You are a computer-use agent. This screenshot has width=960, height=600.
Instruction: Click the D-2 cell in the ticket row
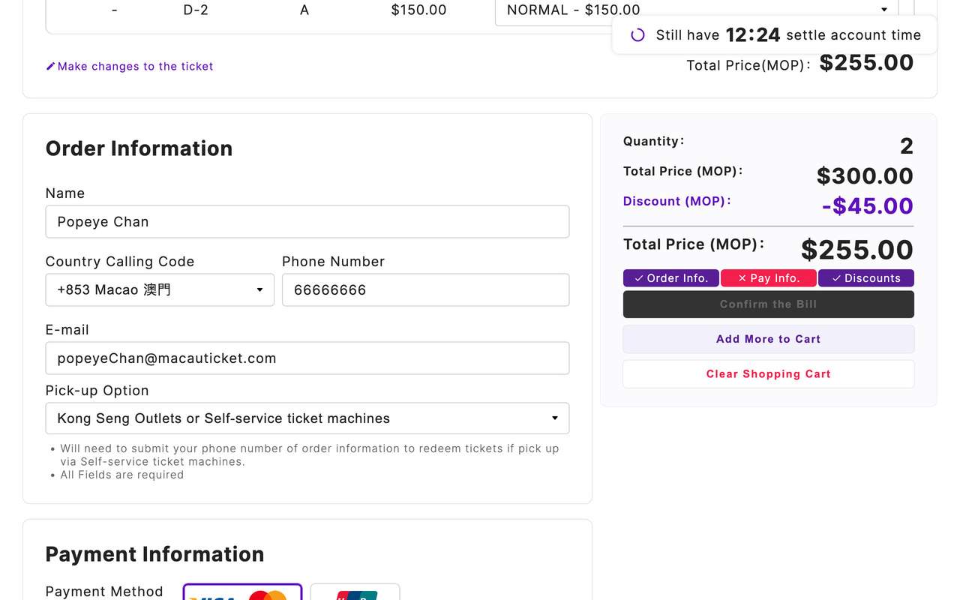(x=196, y=10)
